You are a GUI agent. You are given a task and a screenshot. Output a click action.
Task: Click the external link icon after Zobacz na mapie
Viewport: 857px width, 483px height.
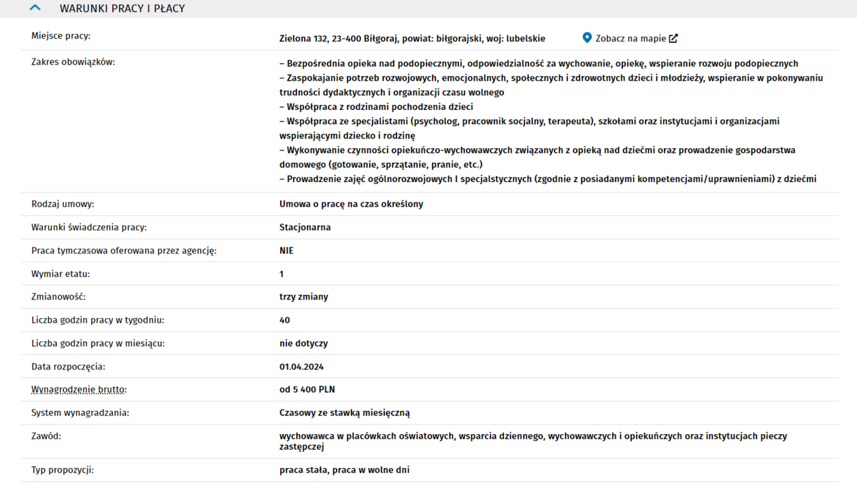pyautogui.click(x=673, y=38)
